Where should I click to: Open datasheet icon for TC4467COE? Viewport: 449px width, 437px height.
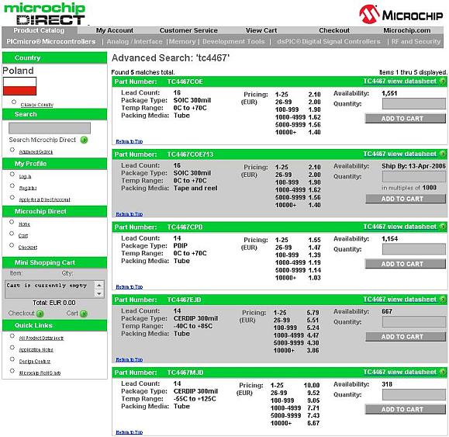(443, 82)
